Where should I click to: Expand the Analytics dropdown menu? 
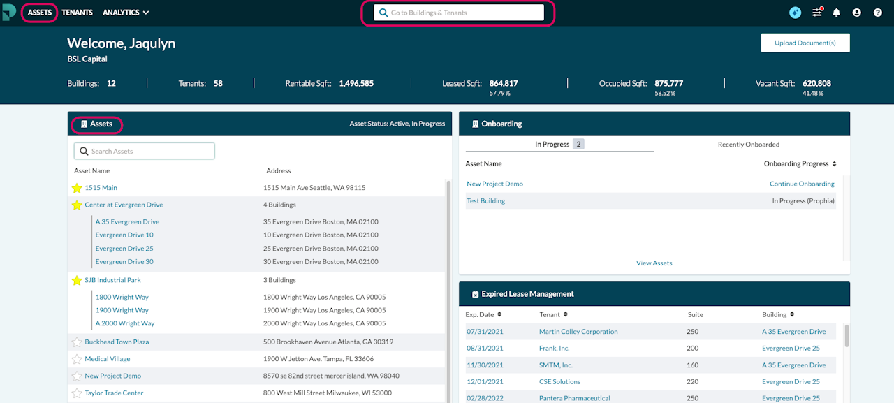click(126, 13)
